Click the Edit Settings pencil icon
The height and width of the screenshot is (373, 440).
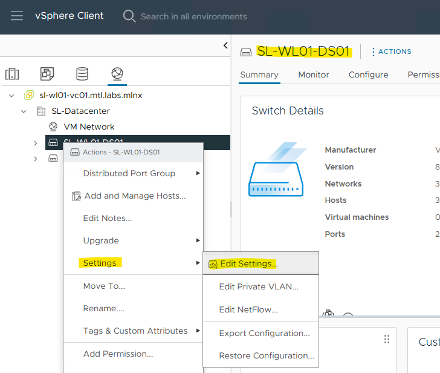click(213, 264)
